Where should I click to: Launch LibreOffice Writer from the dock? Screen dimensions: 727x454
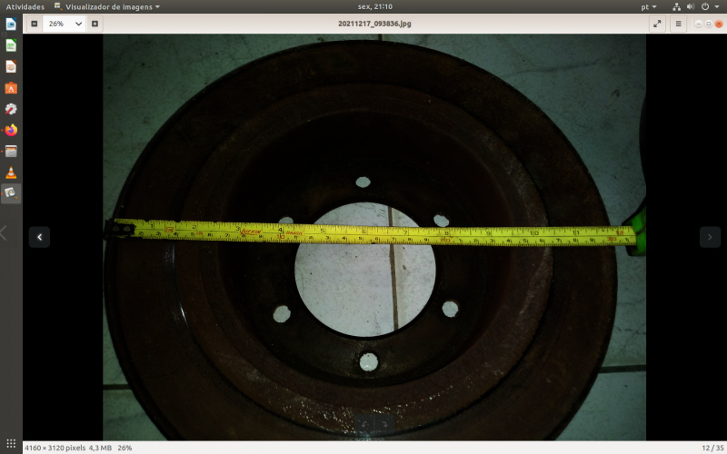pos(11,25)
